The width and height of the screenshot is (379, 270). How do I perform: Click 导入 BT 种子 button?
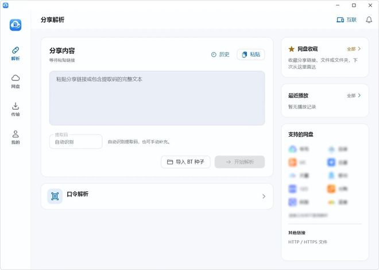(185, 161)
